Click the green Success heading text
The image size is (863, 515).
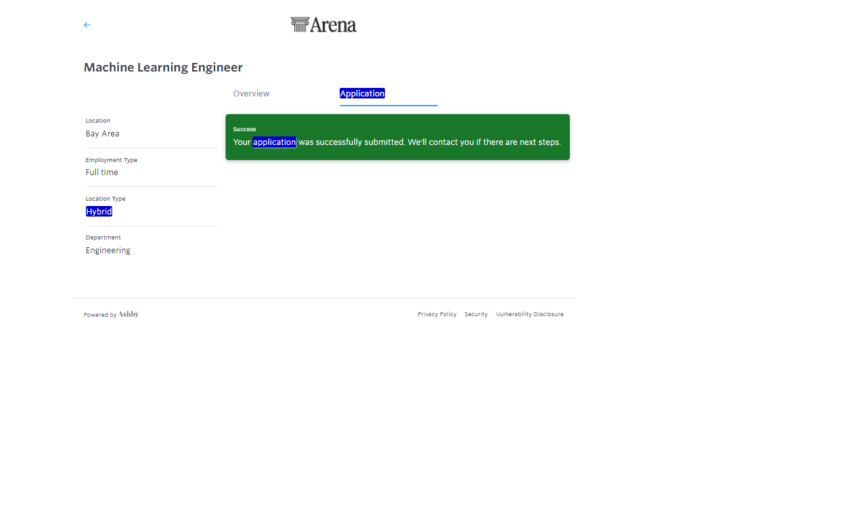tap(245, 129)
